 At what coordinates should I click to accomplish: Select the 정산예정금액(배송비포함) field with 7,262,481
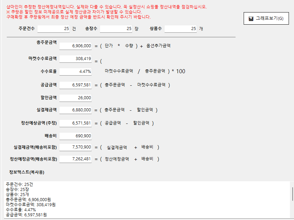tap(75, 159)
